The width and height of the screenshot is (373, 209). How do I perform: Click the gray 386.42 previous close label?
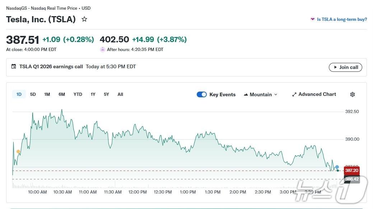click(x=351, y=179)
